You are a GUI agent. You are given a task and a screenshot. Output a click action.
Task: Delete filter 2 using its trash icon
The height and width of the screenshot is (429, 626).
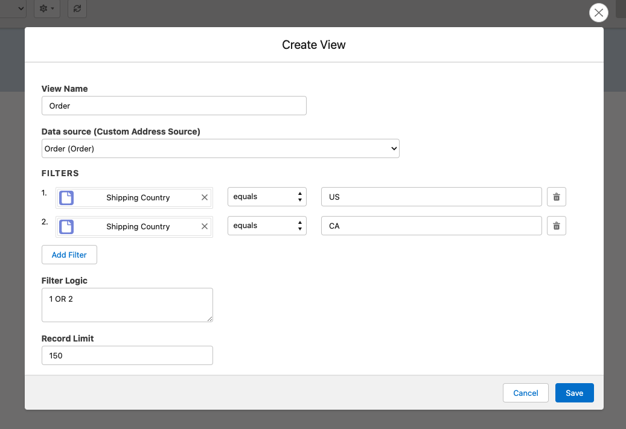click(x=556, y=226)
